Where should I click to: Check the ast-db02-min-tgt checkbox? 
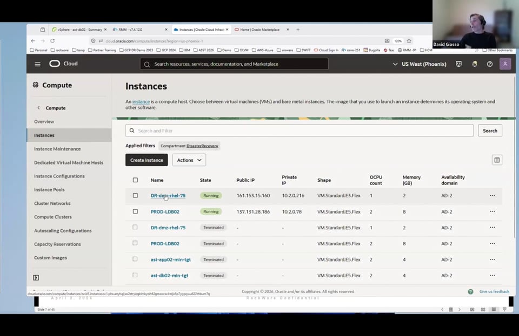point(135,275)
